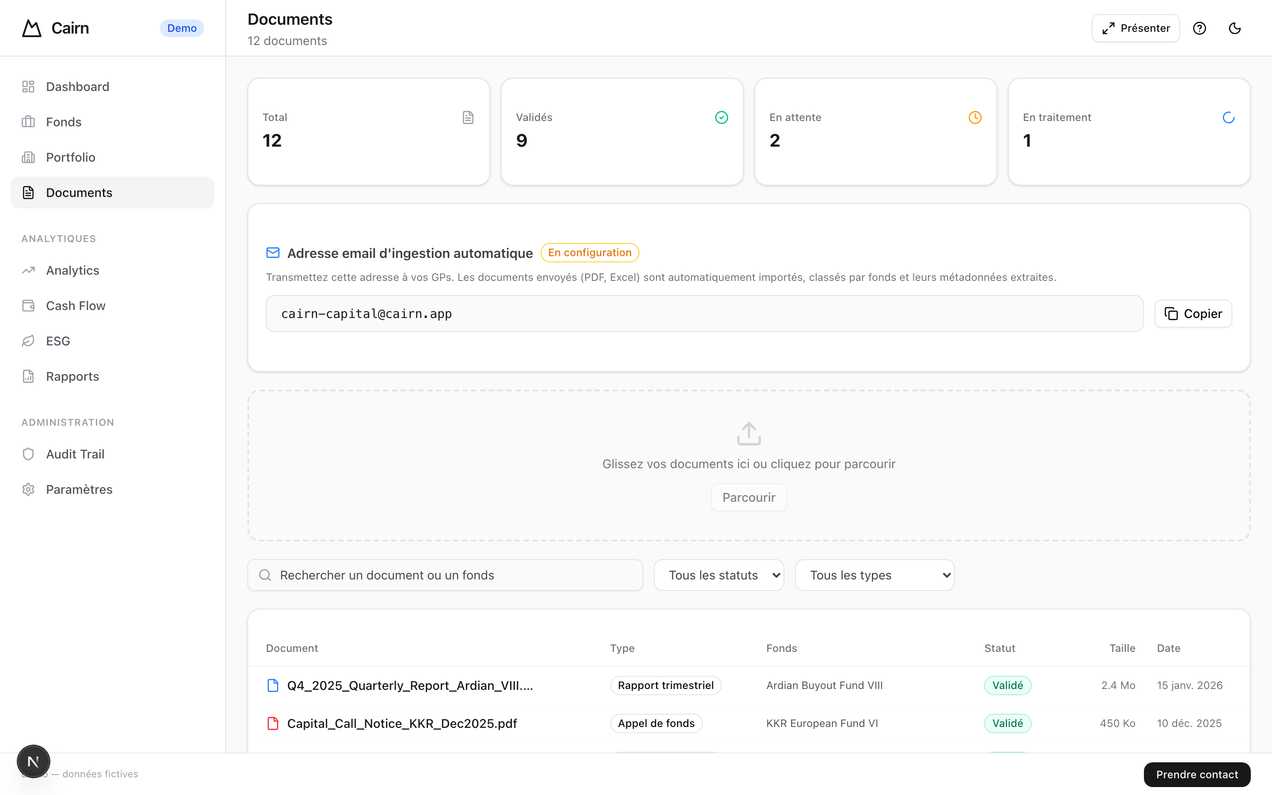The width and height of the screenshot is (1272, 795).
Task: Go to Audit Trail page
Action: (75, 454)
